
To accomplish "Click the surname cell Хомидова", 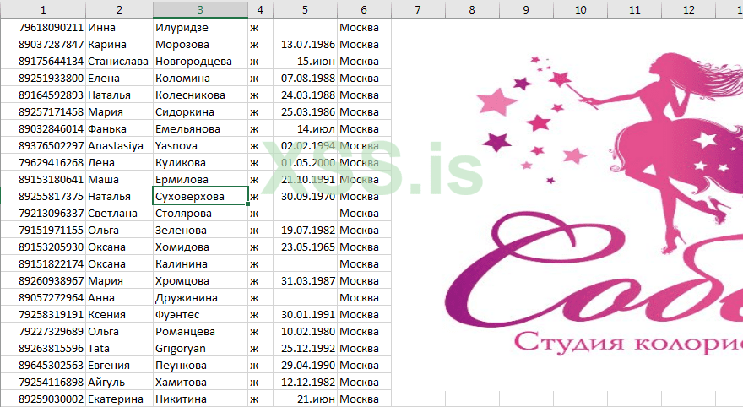I will pyautogui.click(x=200, y=247).
